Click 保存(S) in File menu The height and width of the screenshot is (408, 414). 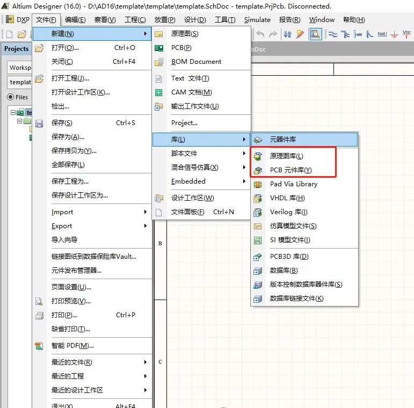92,123
